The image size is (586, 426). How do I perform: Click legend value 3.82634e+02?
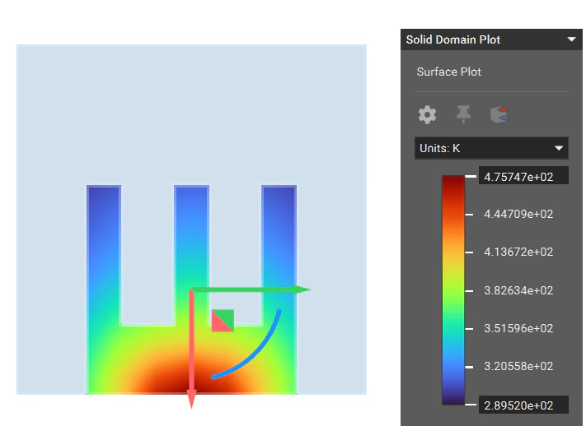click(518, 290)
